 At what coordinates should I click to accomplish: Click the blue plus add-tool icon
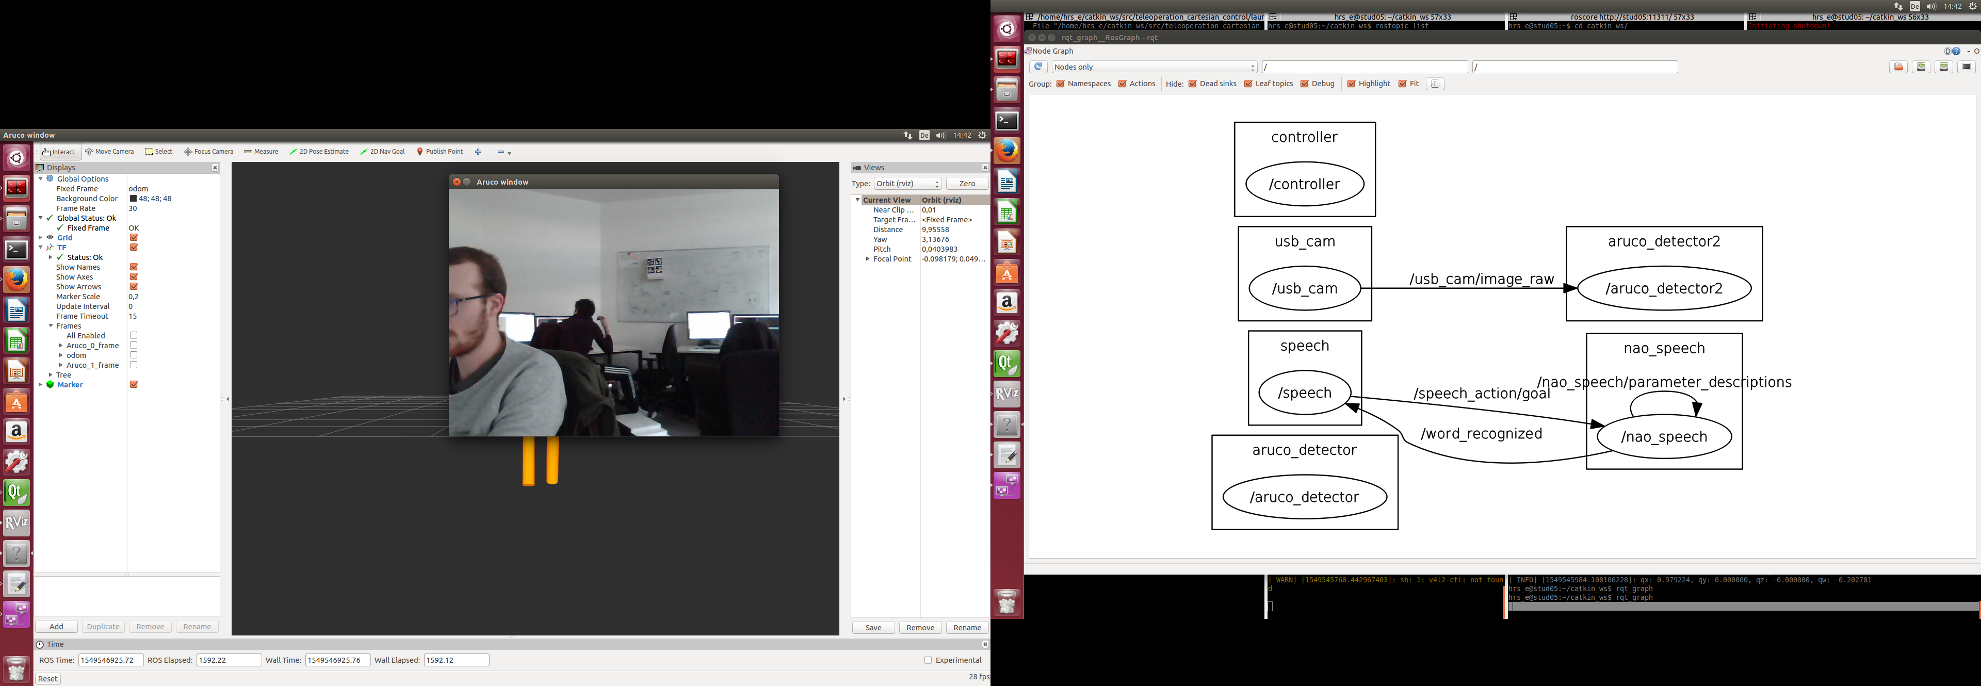point(478,152)
